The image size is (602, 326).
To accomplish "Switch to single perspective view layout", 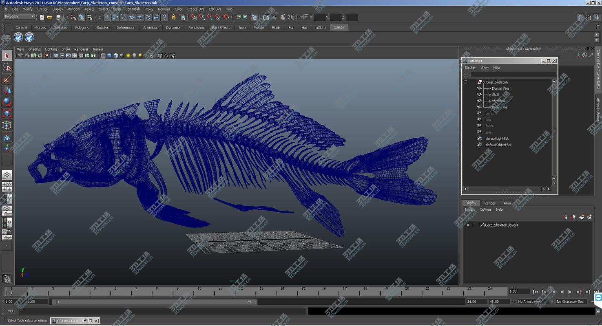I will 7,175.
